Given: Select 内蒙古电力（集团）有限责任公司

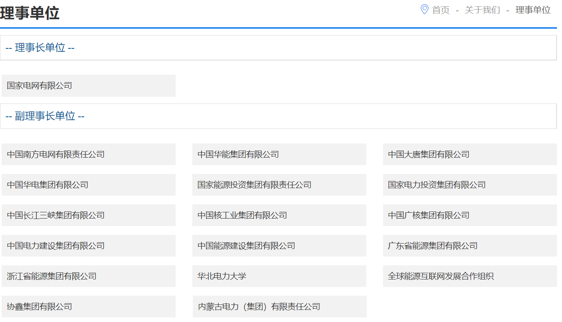Looking at the screenshot, I should click(x=279, y=307).
